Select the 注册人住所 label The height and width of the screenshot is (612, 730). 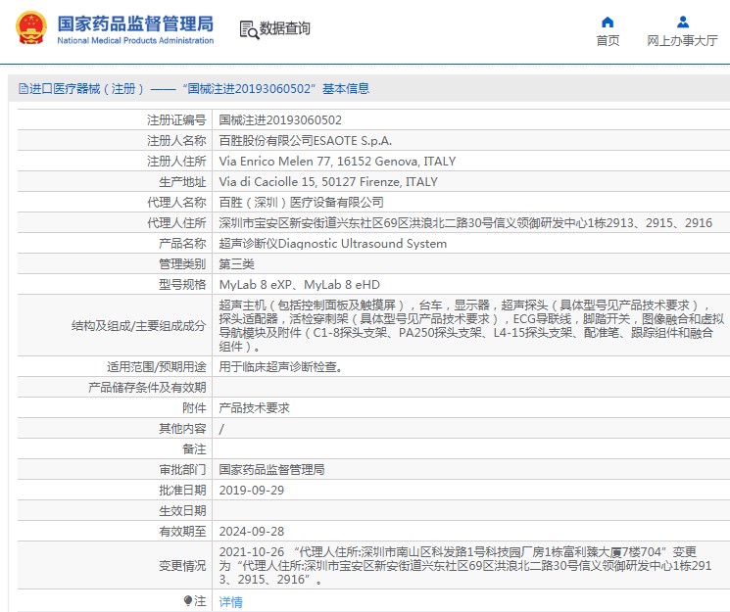tap(176, 161)
